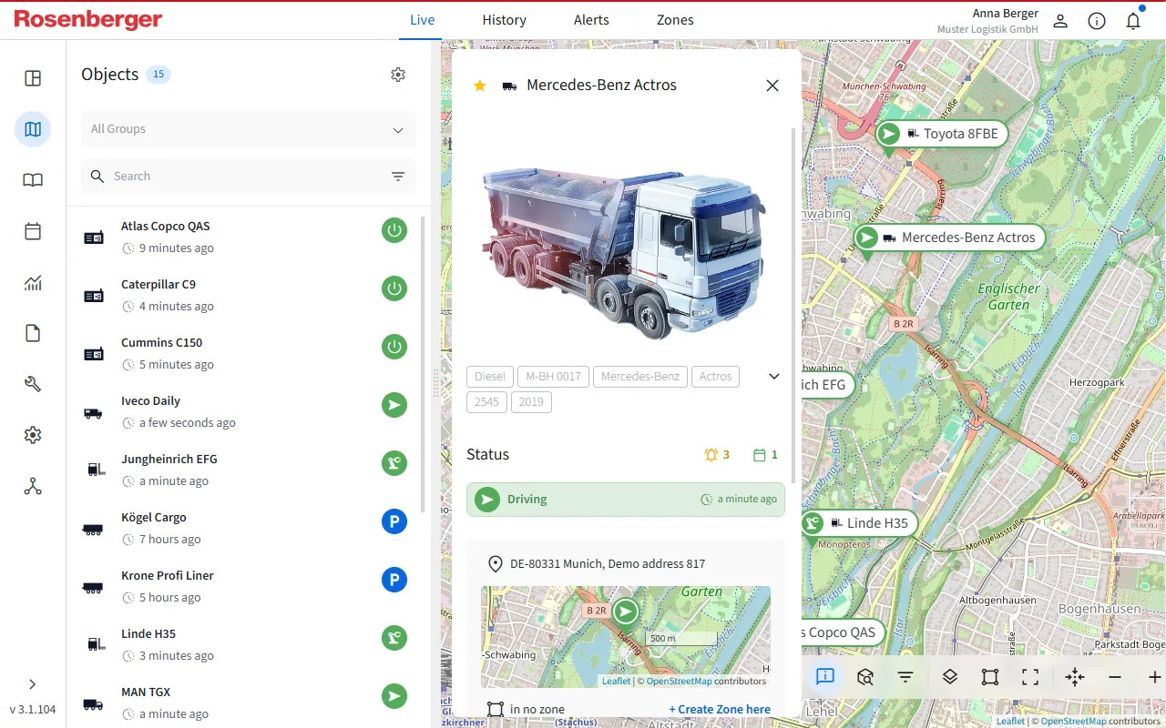
Task: Select Jungheinrich EFG in object list
Action: click(x=244, y=470)
